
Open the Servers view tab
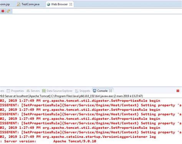click(33, 91)
